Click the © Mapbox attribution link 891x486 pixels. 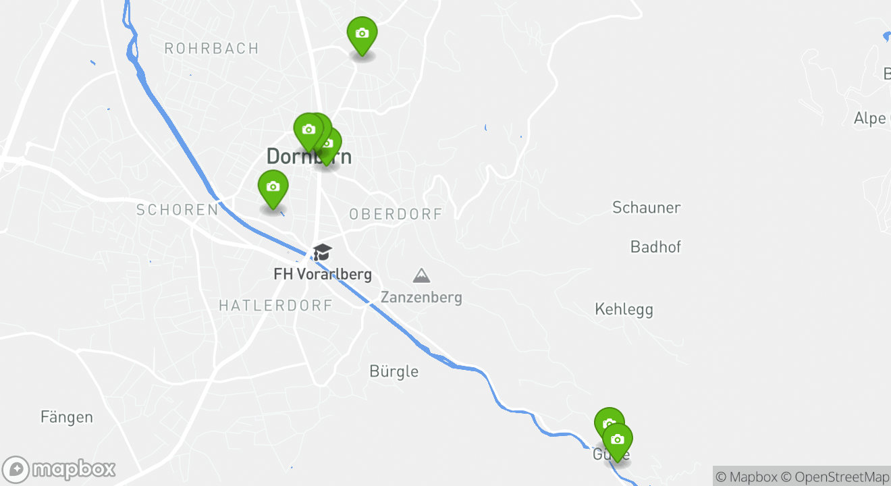pos(746,477)
